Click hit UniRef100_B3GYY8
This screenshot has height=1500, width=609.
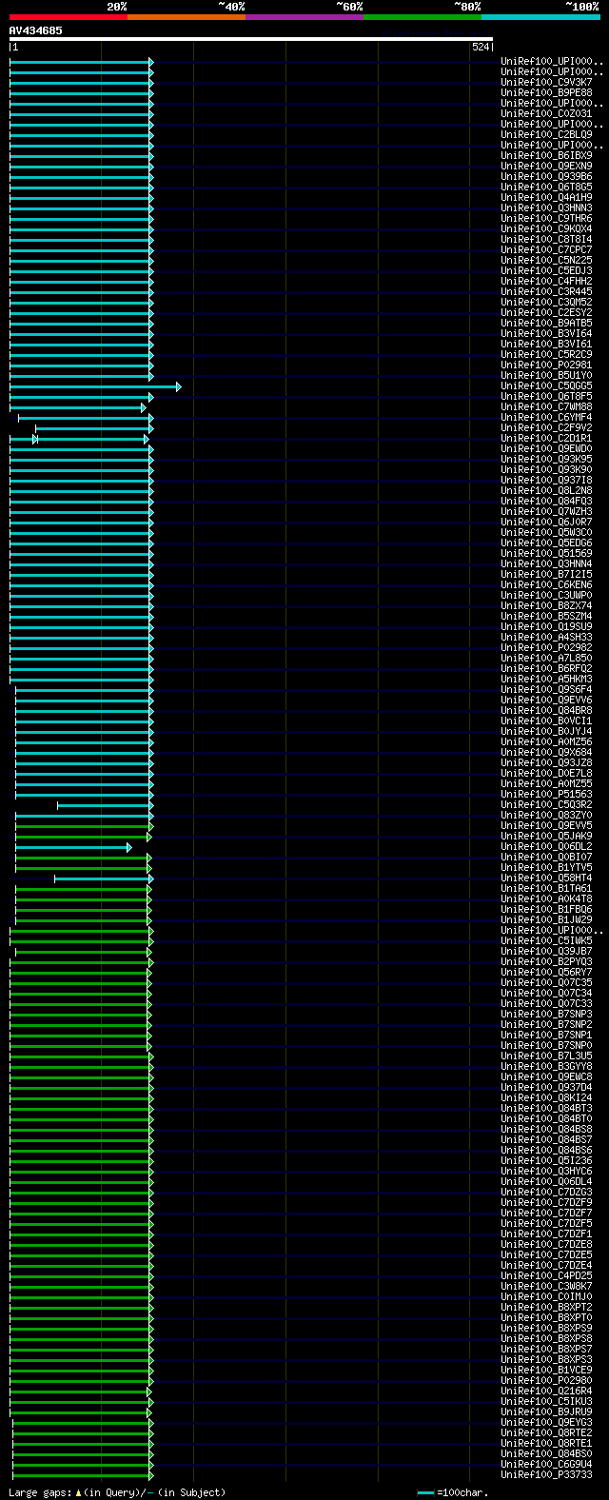[547, 1067]
